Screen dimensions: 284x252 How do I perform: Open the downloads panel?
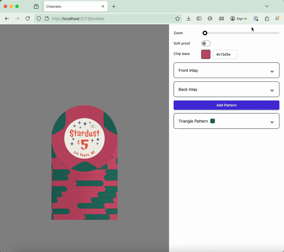coord(189,19)
